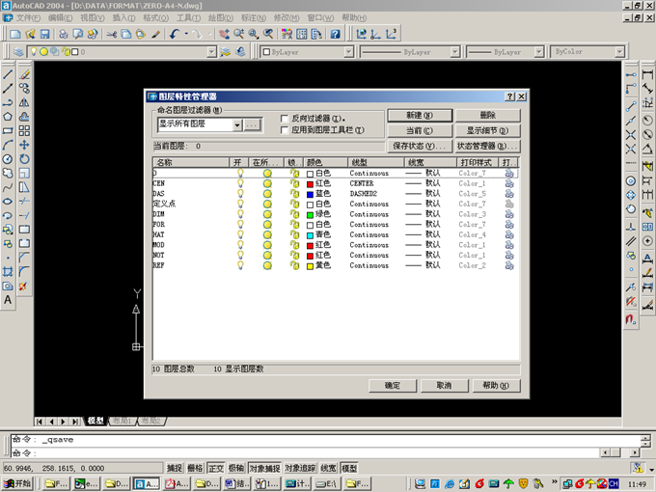Select the Arc draw tool
656x492 pixels.
pos(8,145)
